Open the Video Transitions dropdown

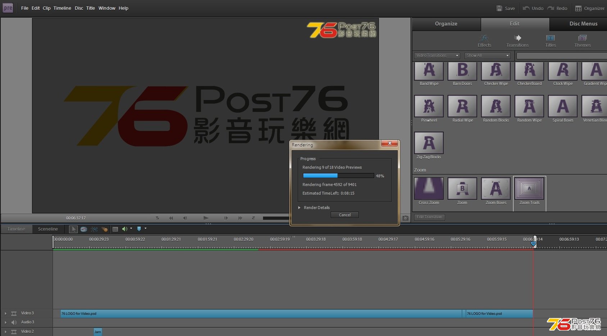point(437,55)
